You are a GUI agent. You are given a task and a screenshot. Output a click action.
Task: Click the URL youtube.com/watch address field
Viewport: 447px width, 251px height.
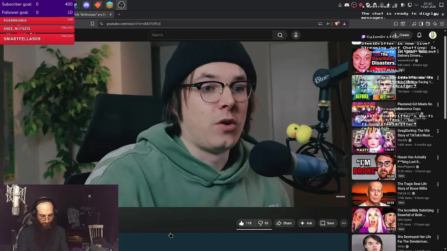[133, 24]
